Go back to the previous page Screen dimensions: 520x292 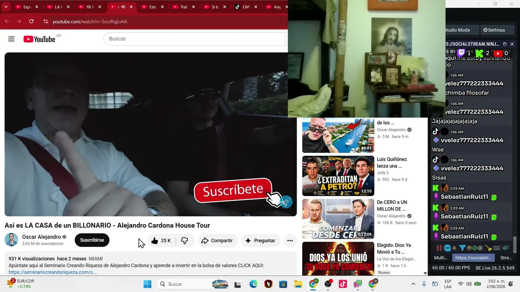coord(7,21)
